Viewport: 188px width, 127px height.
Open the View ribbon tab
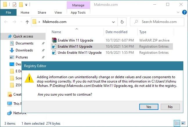[58, 12]
